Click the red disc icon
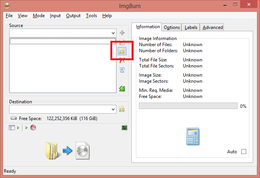260x178 pixels. pos(33,128)
